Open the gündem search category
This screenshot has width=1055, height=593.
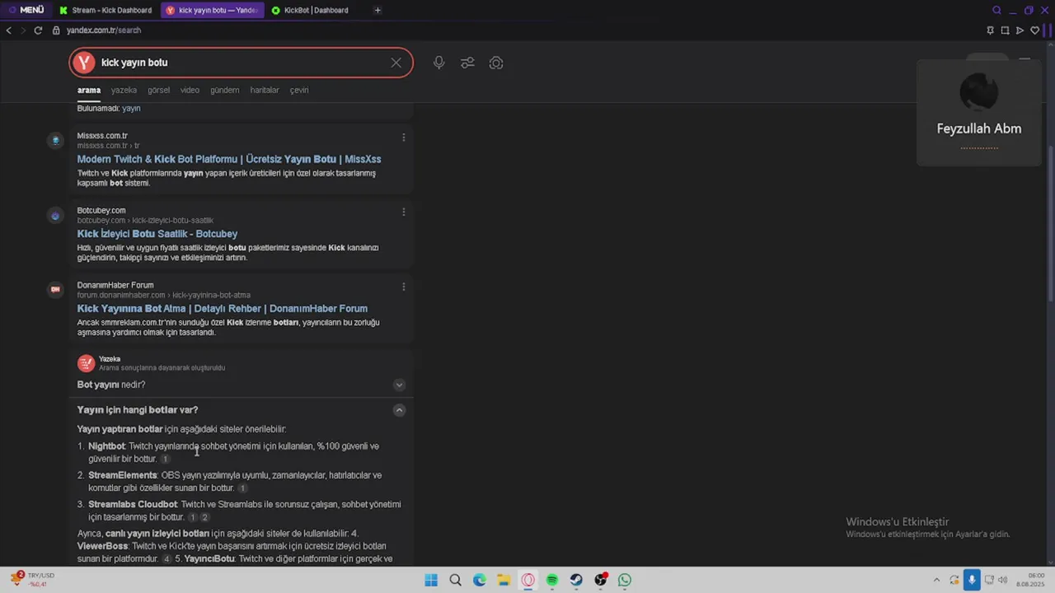(224, 90)
